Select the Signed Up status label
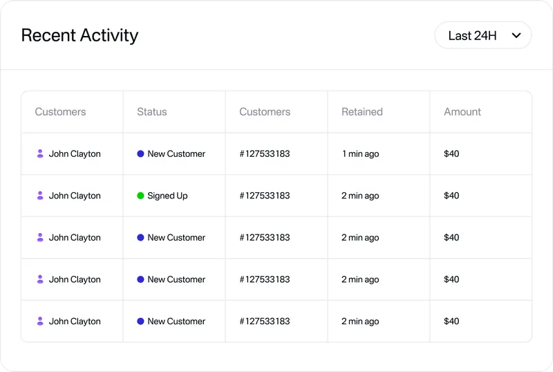 point(167,196)
